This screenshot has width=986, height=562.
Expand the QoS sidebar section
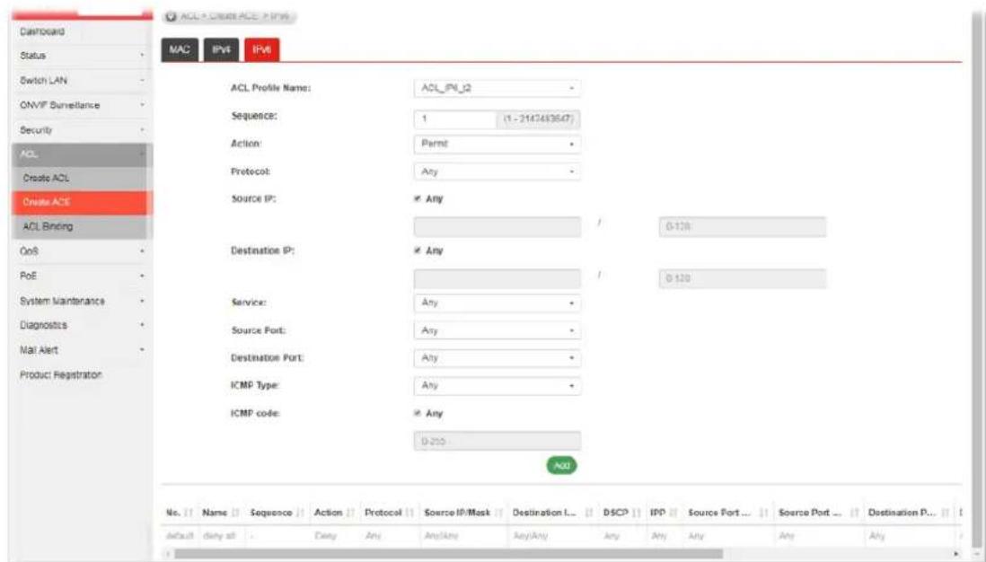pos(81,251)
